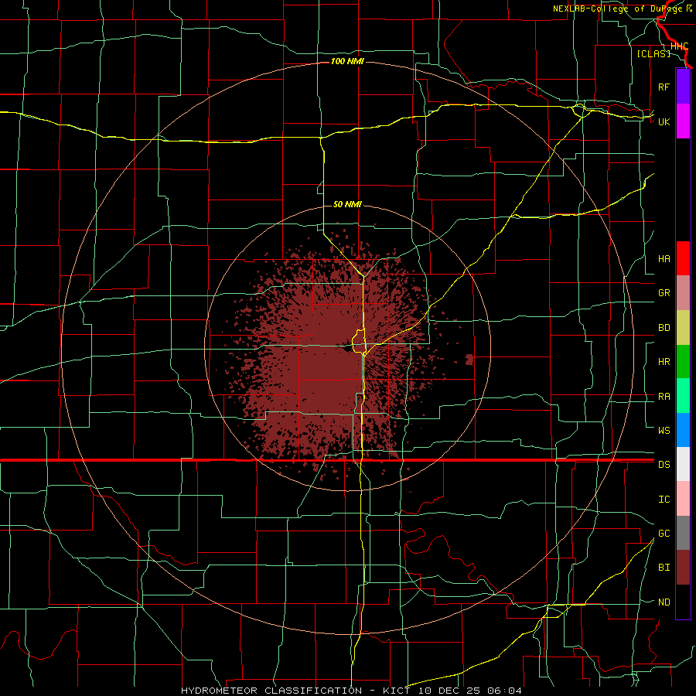Viewport: 696px width, 696px height.
Task: Click the WS blue legend swatch
Action: point(683,430)
